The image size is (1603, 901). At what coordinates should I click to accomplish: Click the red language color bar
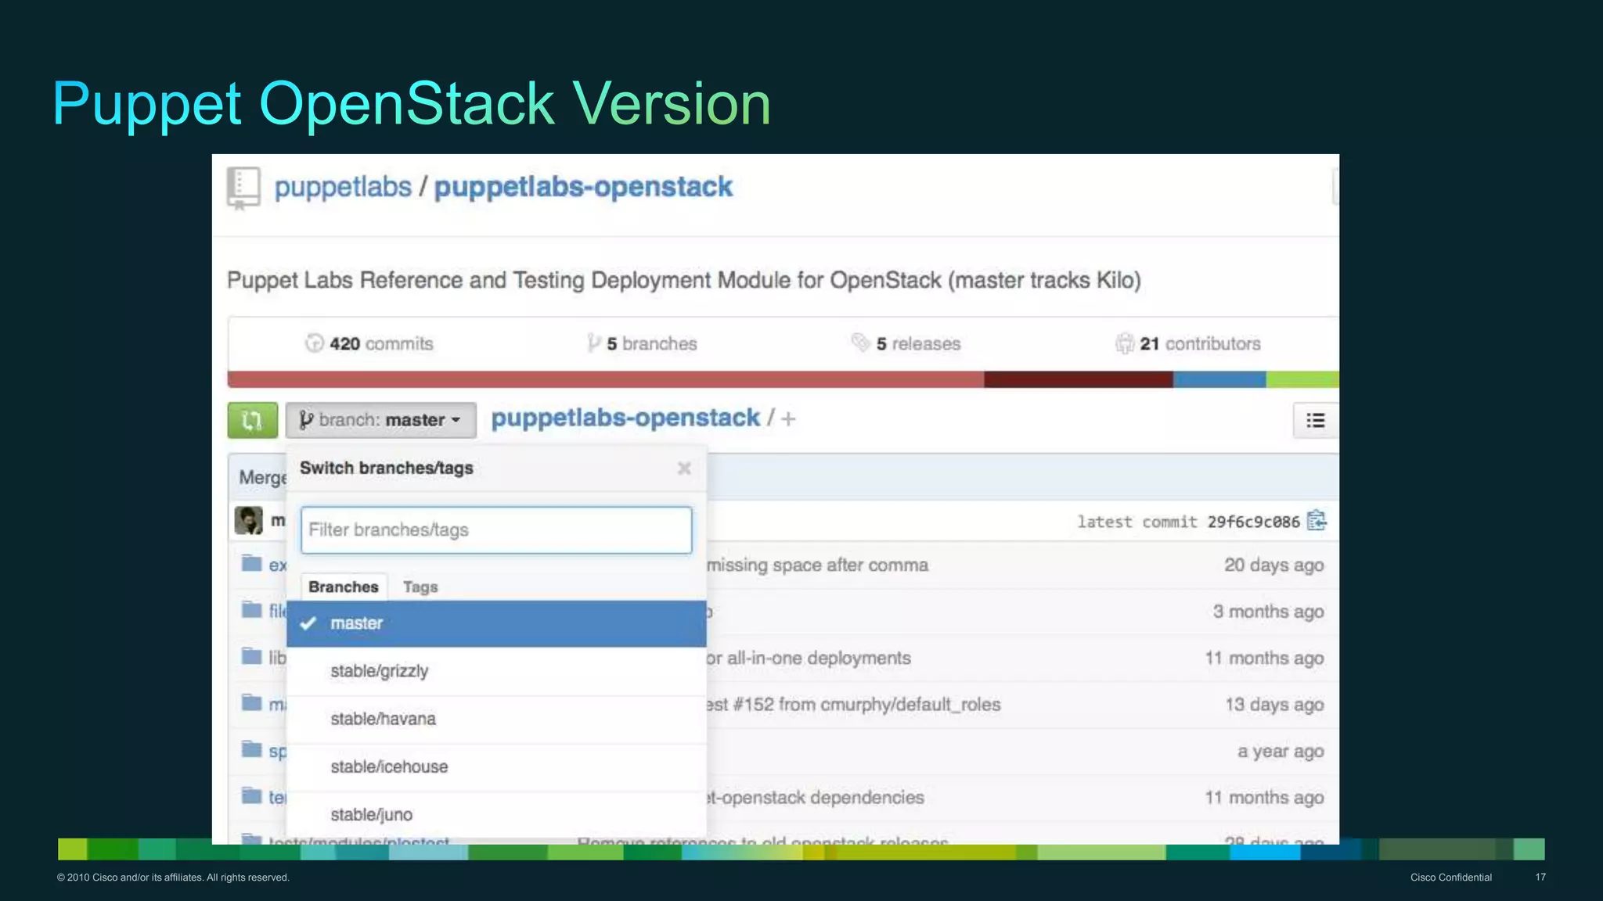point(605,379)
